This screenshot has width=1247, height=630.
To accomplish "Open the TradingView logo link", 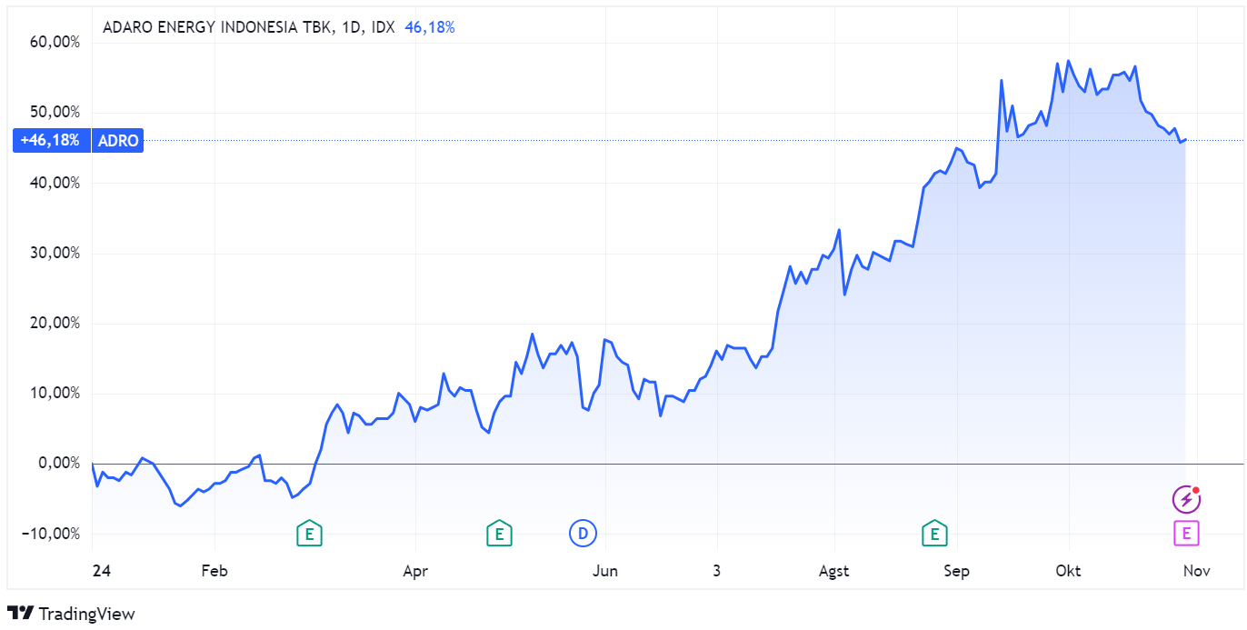I will 71,614.
